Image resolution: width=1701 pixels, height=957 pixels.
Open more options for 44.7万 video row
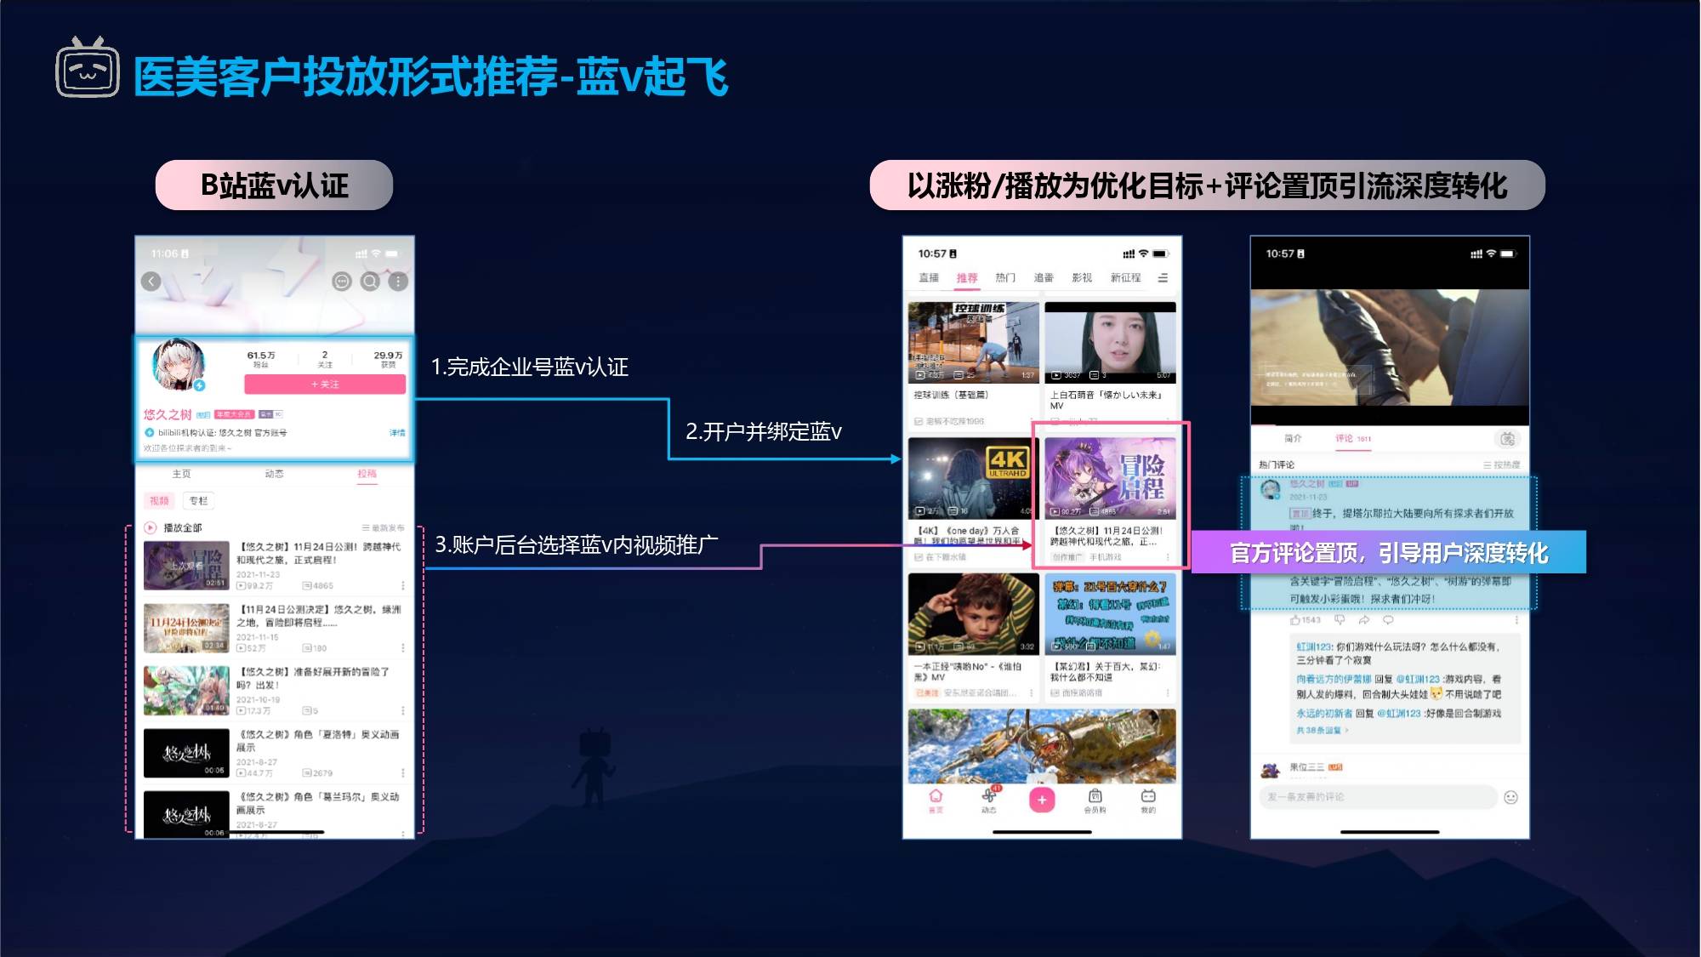(403, 773)
